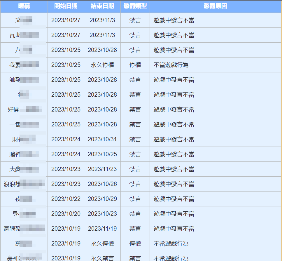Click 停權 type in 我要 row
The height and width of the screenshot is (261, 282).
[135, 65]
